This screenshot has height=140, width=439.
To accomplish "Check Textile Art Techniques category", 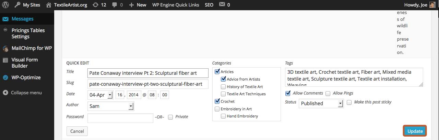I will (223, 94).
